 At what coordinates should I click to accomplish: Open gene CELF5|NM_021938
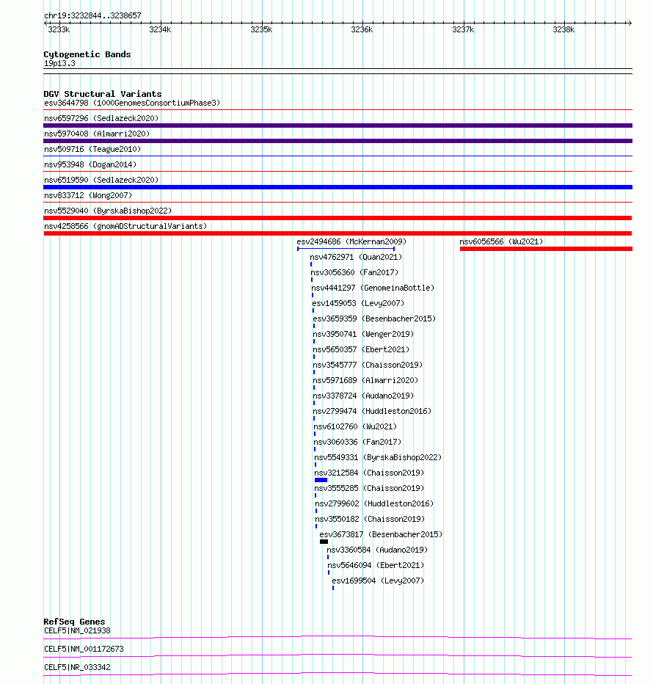click(77, 630)
